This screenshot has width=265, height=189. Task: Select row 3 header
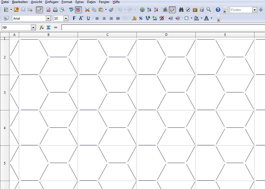(x=4, y=92)
